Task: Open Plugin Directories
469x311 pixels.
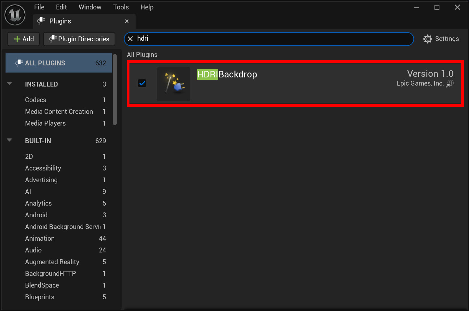Action: tap(79, 39)
